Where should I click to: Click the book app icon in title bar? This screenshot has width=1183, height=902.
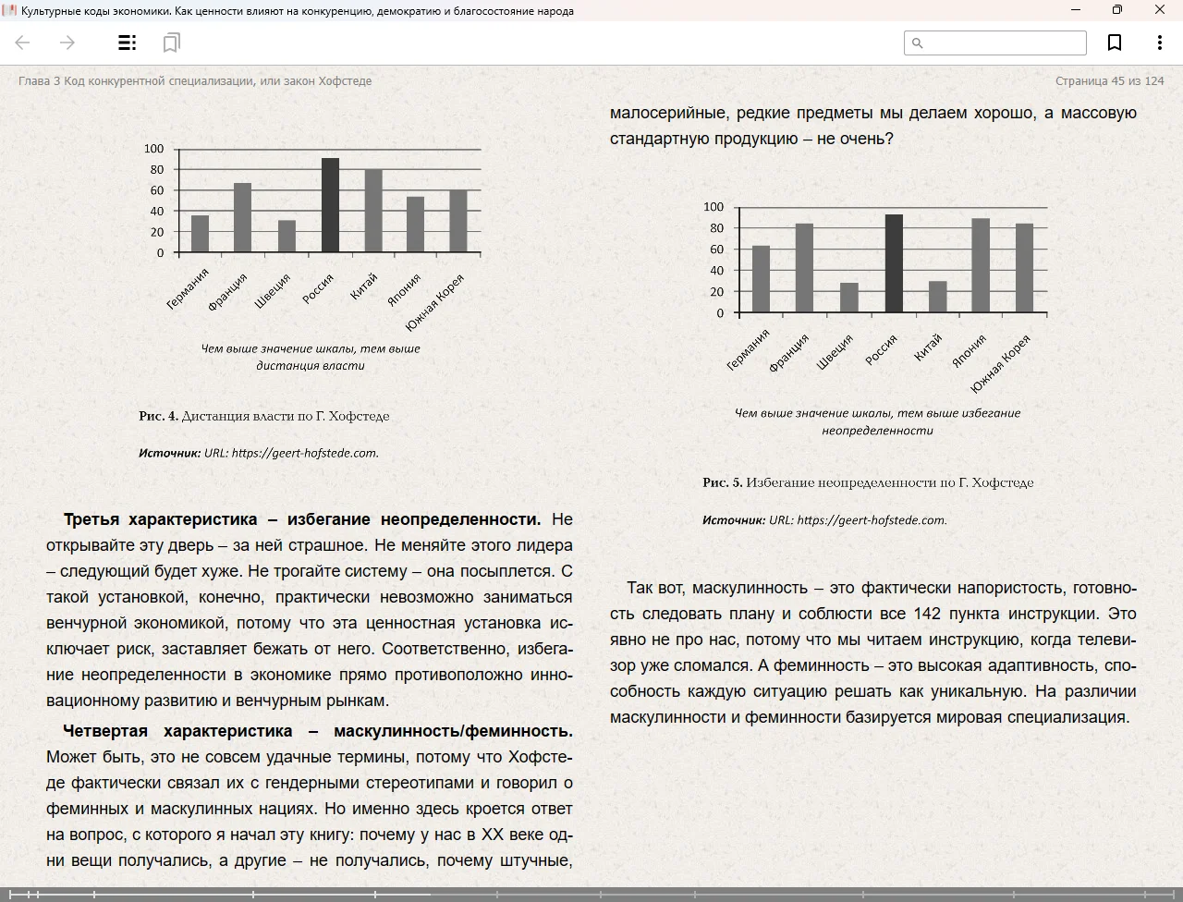10,10
